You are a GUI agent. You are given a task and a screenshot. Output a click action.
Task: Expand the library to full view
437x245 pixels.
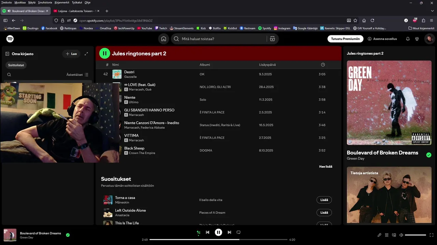click(86, 54)
